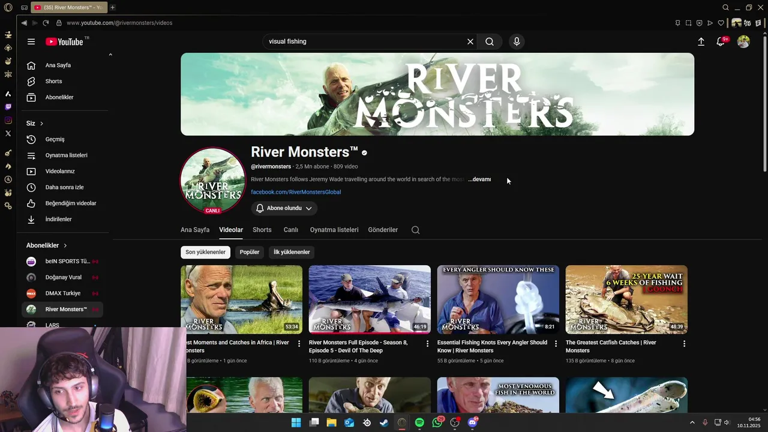Viewport: 768px width, 432px height.
Task: Open options for the Greatest Catfish Catches video
Action: click(684, 344)
